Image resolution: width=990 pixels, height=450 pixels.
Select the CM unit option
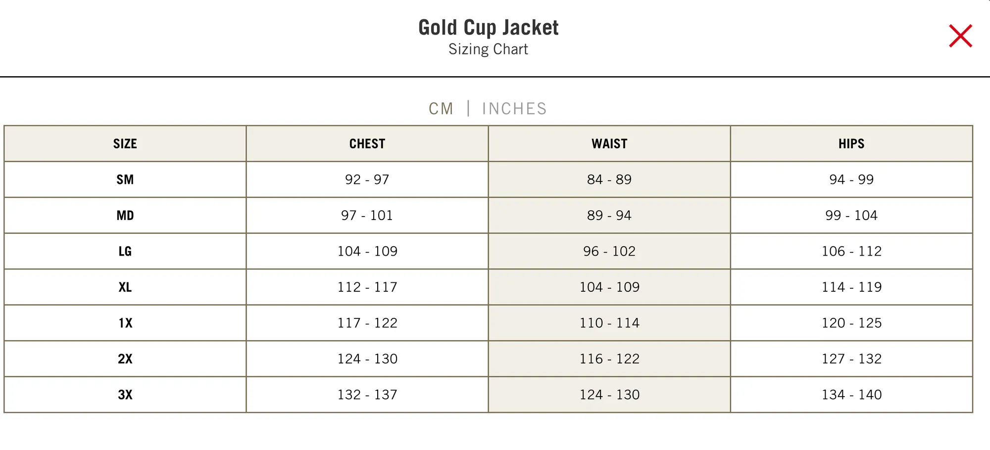tap(441, 109)
